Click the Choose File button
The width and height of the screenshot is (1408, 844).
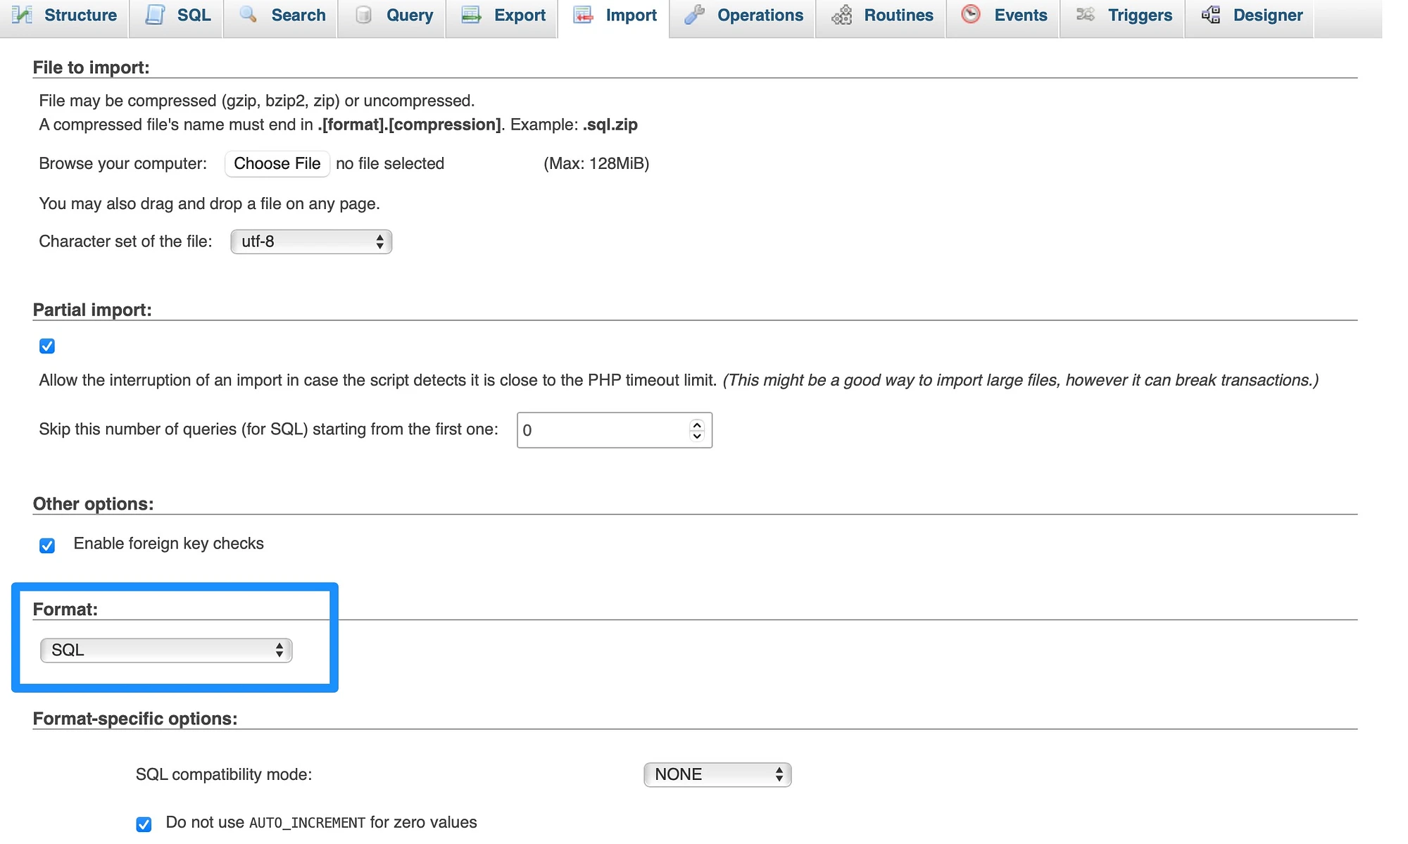(276, 162)
